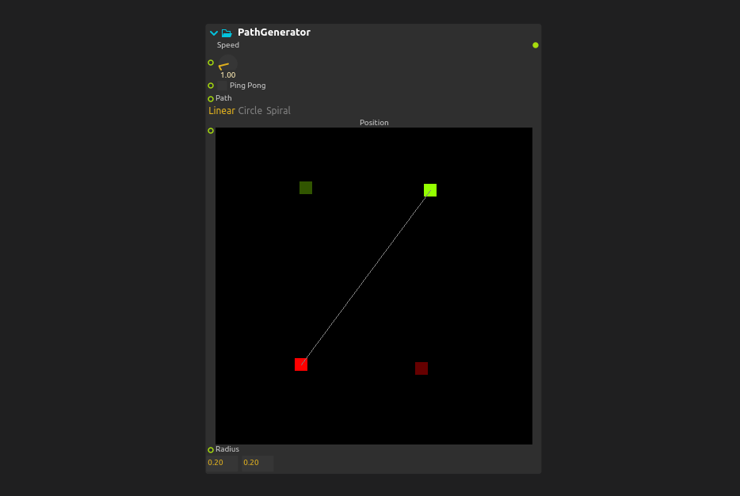
Task: Click the Ping Pong input port circle
Action: (x=211, y=86)
